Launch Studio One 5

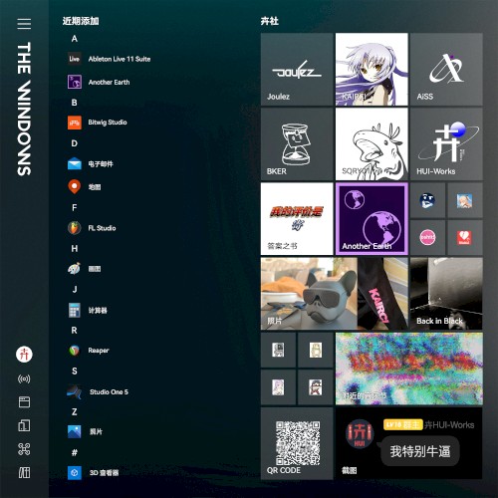tap(98, 391)
